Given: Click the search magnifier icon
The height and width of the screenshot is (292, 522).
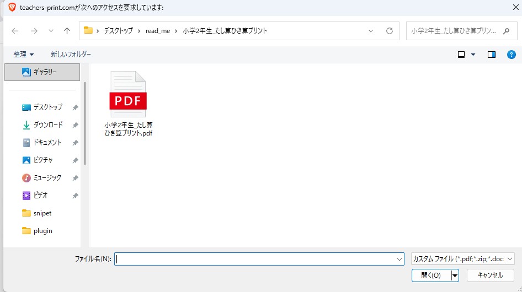Looking at the screenshot, I should point(507,31).
